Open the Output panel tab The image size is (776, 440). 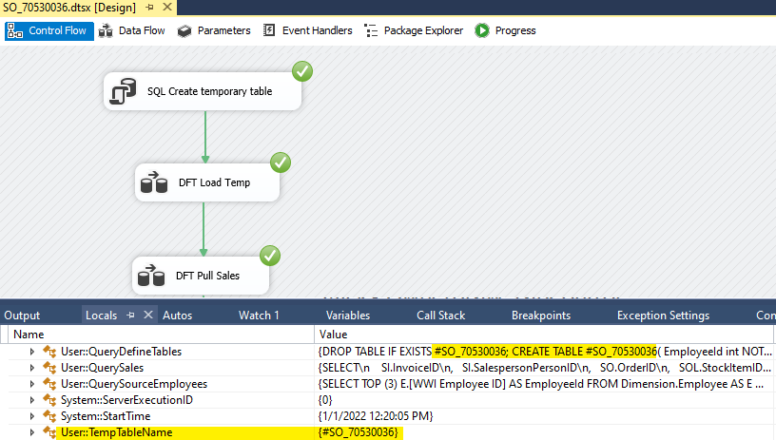tap(22, 316)
